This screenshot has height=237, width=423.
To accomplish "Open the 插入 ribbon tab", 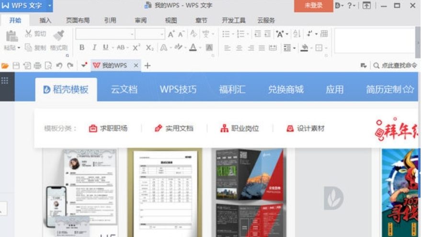I will pos(45,21).
